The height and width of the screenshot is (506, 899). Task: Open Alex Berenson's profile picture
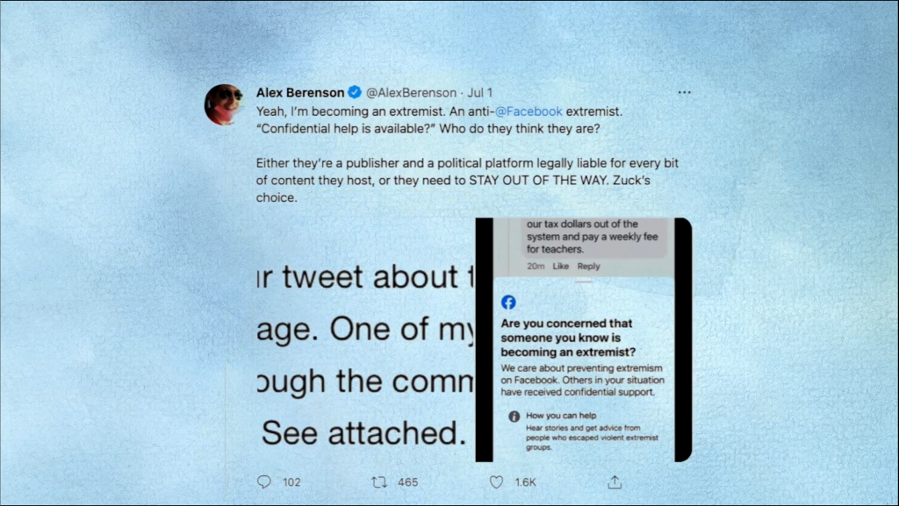click(224, 104)
